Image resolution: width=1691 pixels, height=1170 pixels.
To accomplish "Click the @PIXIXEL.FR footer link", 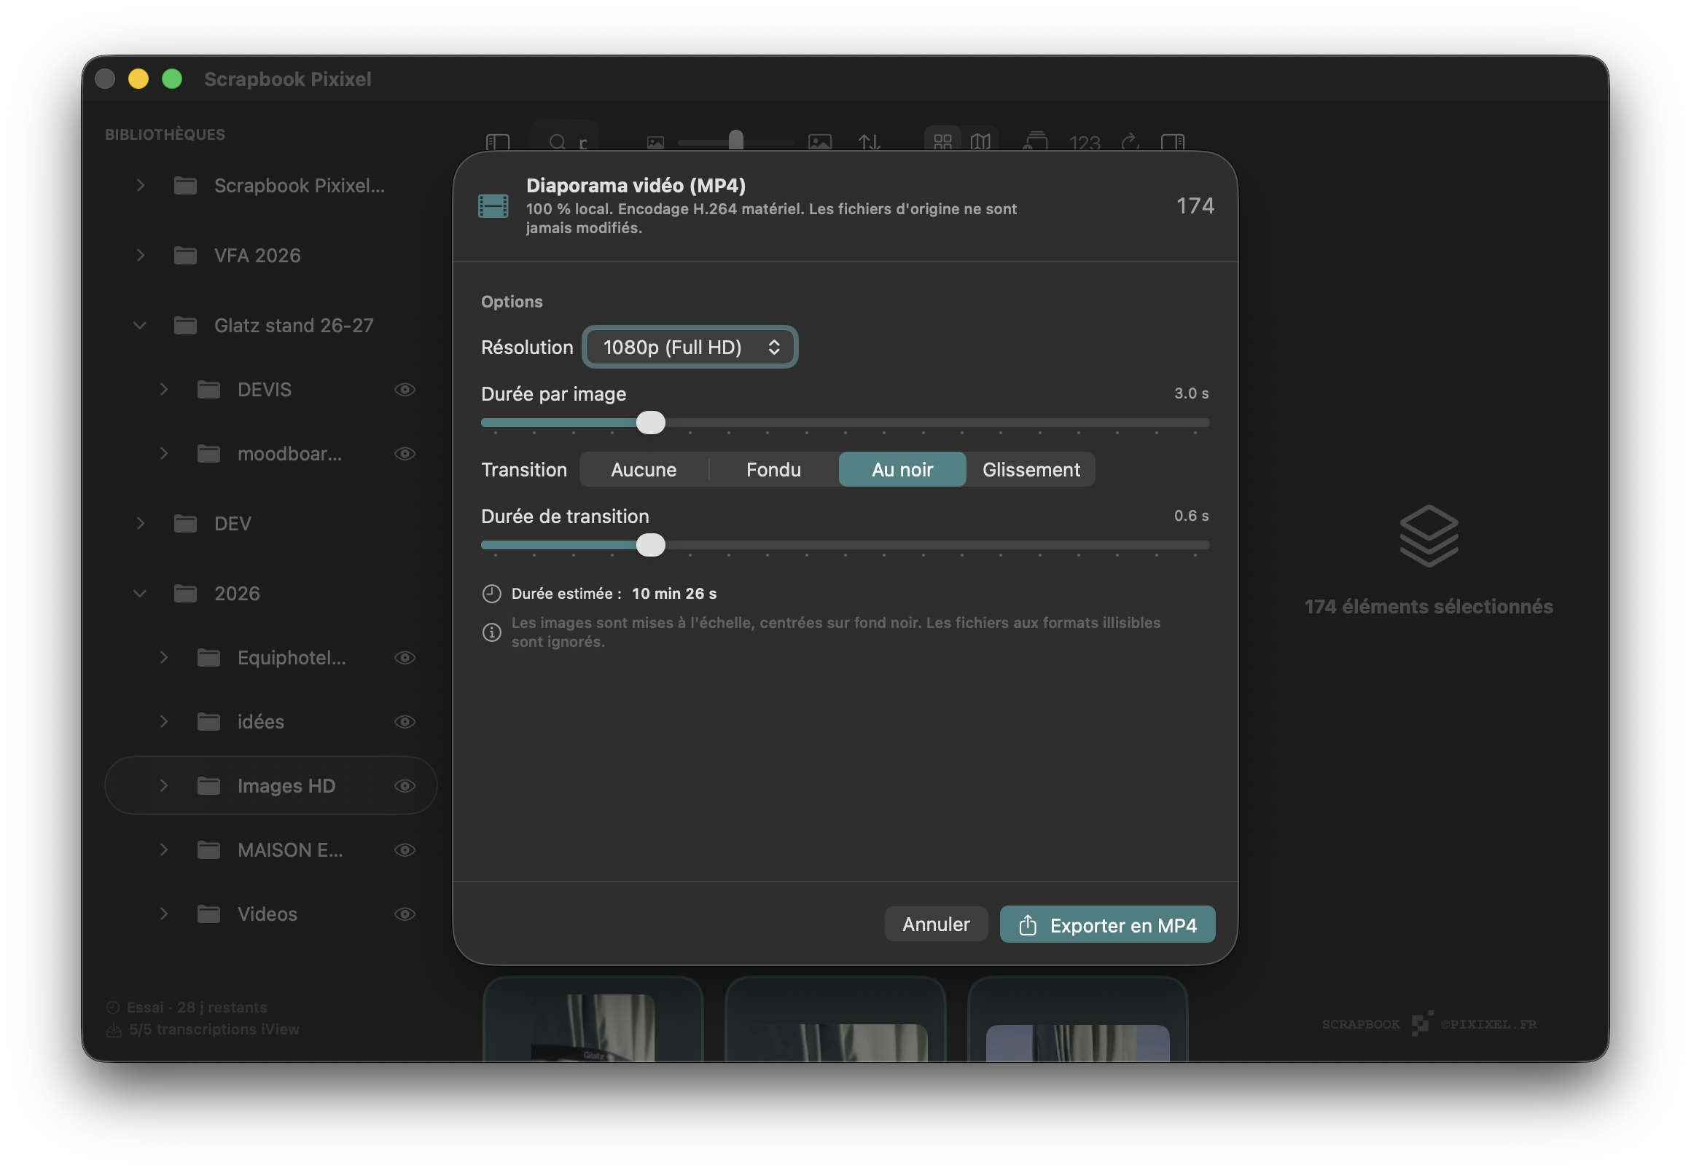I will (x=1488, y=1024).
